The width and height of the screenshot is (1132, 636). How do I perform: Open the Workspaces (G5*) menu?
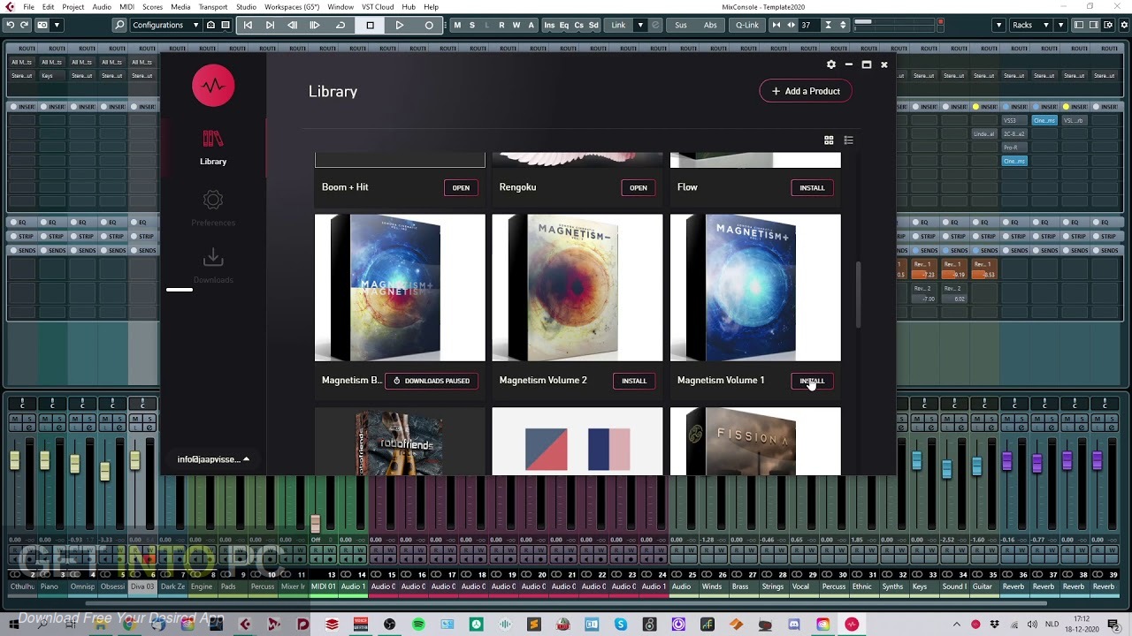[x=292, y=6]
